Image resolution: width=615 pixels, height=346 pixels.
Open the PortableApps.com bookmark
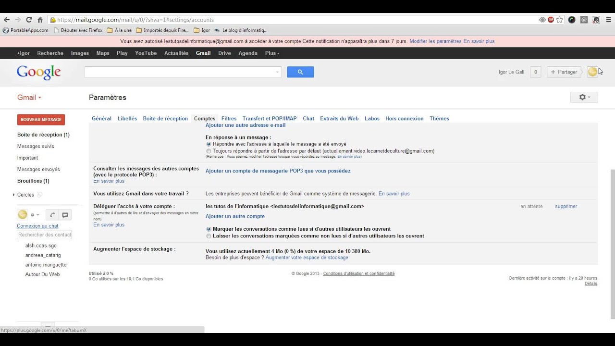click(26, 30)
